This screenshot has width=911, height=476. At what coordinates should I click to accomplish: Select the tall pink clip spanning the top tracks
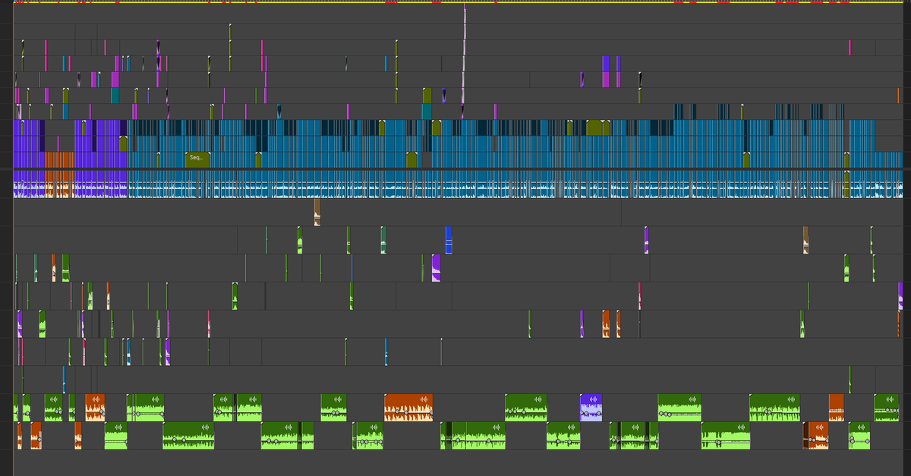pyautogui.click(x=465, y=52)
